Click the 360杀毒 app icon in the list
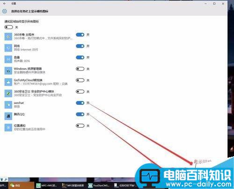This screenshot has width=234, height=189. (x=8, y=36)
